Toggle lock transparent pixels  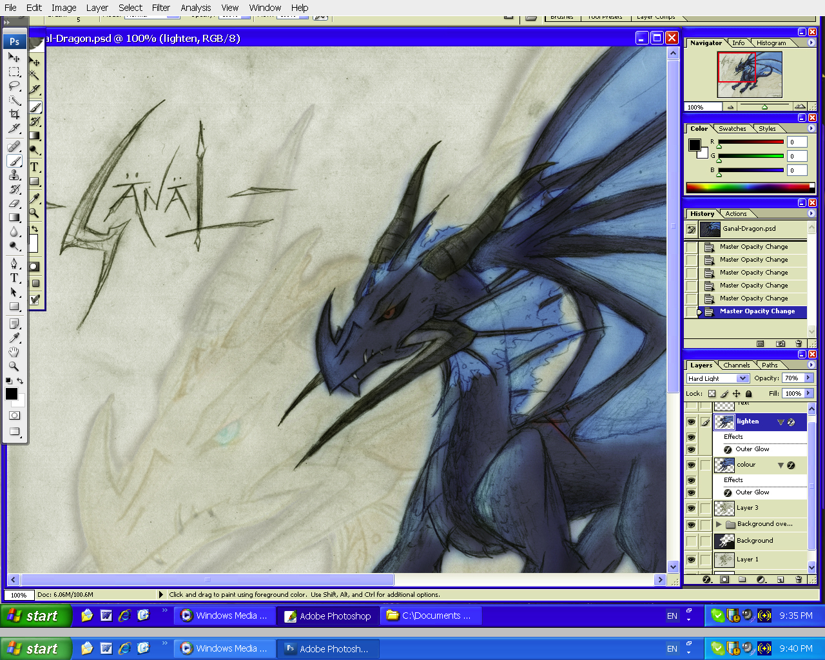pos(712,394)
